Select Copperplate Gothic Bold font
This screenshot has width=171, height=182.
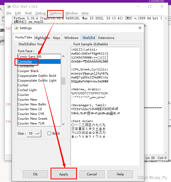[39, 76]
